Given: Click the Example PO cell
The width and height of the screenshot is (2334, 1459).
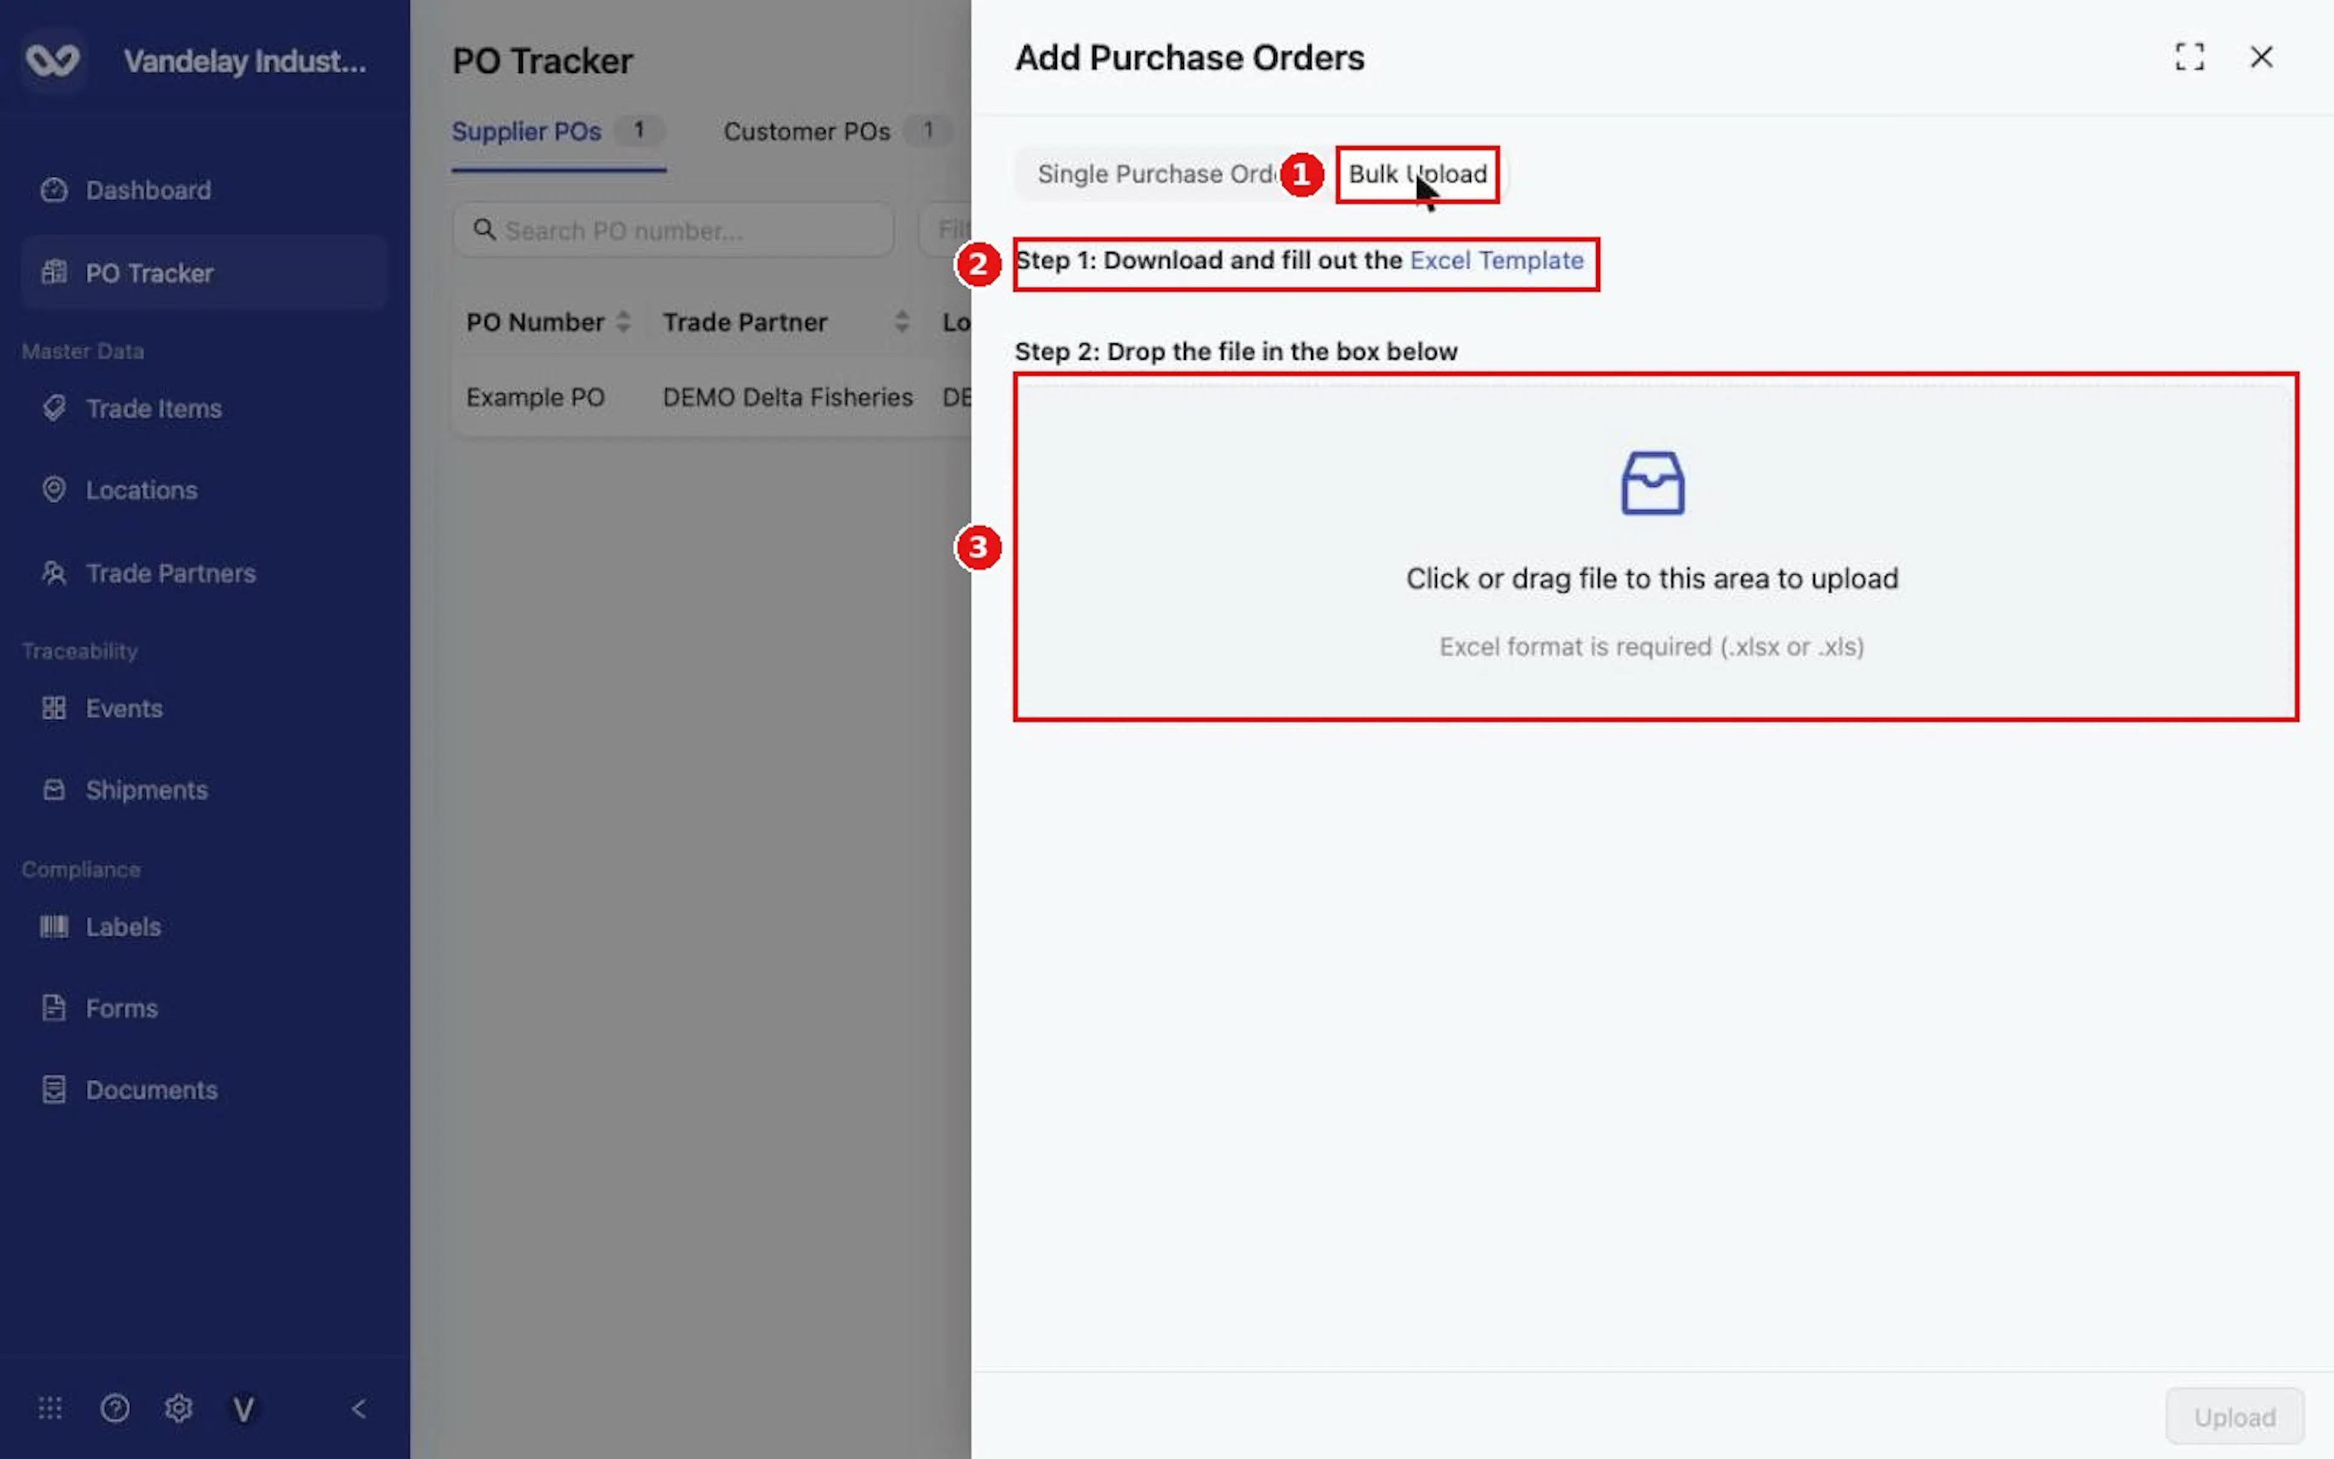Looking at the screenshot, I should (535, 397).
